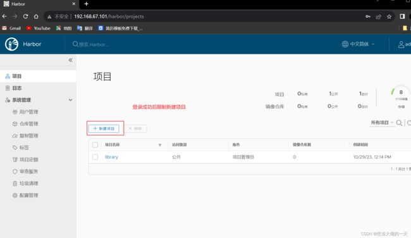Screen dimensions: 411x238
Task: Click the Harbor lighthouse logo
Action: 11,44
